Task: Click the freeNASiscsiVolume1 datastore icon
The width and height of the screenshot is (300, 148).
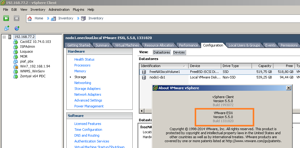Action: (144, 72)
